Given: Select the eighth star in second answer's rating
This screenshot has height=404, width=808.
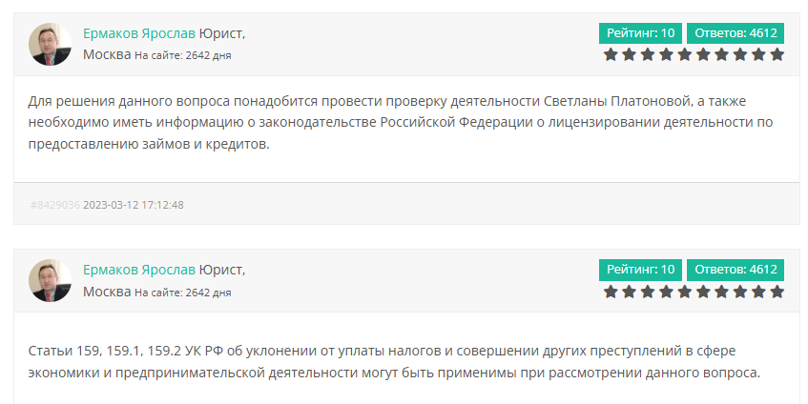Looking at the screenshot, I should [x=740, y=292].
